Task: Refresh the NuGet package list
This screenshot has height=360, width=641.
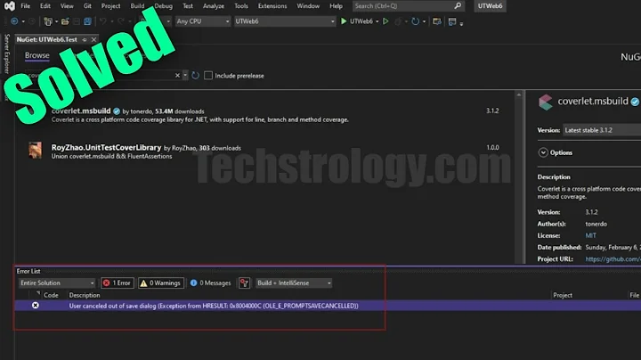Action: click(x=195, y=75)
